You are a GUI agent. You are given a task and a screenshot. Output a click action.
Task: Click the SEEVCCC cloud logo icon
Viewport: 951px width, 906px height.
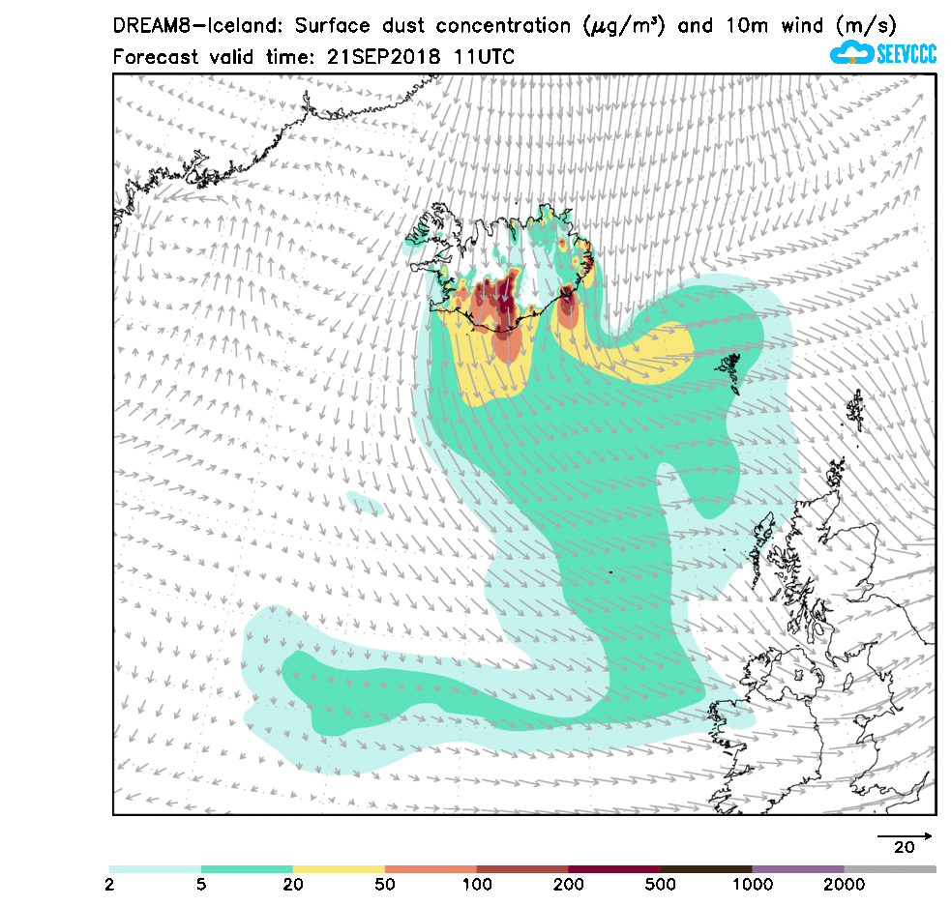click(x=850, y=53)
